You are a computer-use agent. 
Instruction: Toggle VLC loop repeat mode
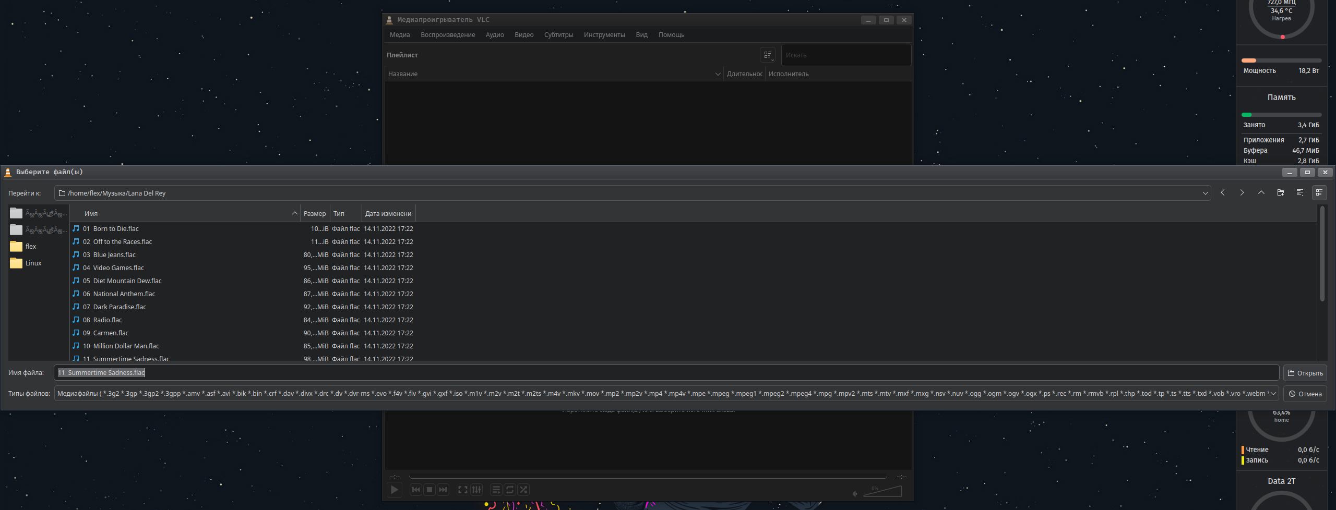(x=510, y=490)
